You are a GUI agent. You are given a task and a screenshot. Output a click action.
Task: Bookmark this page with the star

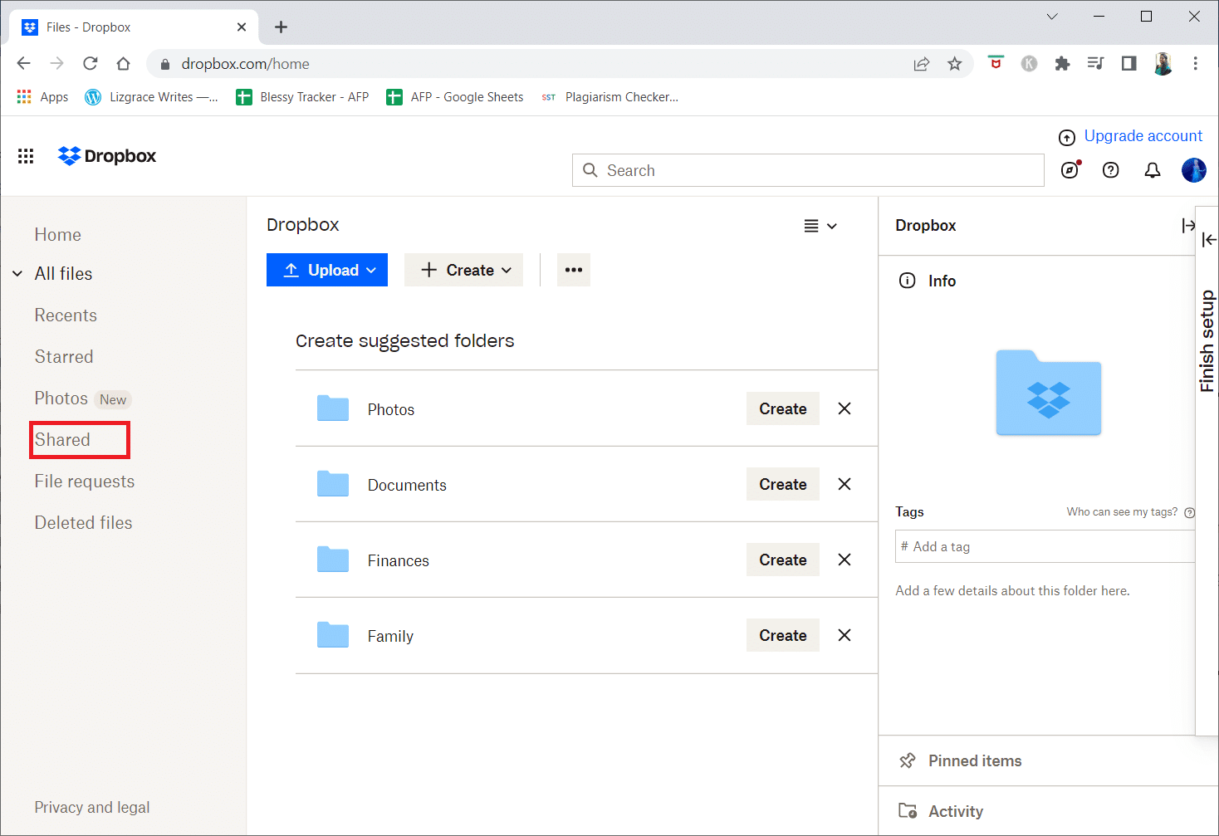(x=955, y=64)
